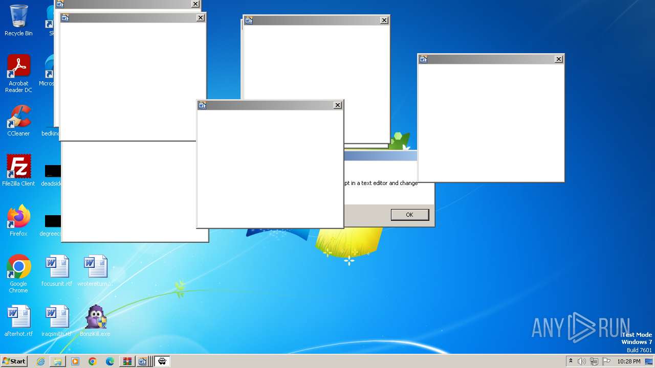This screenshot has width=655, height=368.
Task: Click the Show desktop button
Action: coord(650,361)
